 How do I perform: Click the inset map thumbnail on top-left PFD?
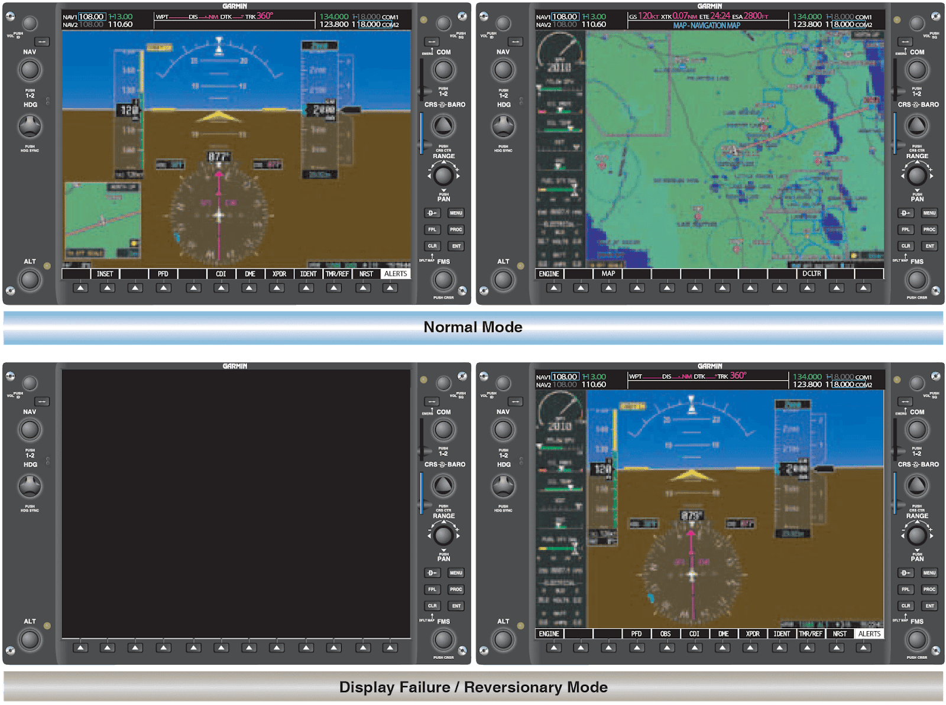pos(103,220)
